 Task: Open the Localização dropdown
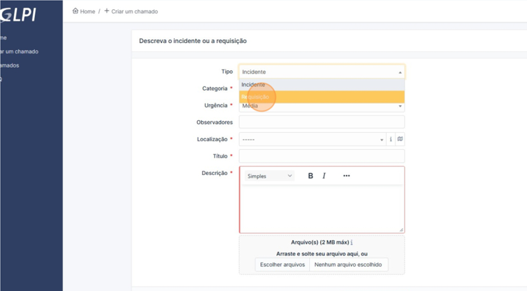pyautogui.click(x=312, y=140)
